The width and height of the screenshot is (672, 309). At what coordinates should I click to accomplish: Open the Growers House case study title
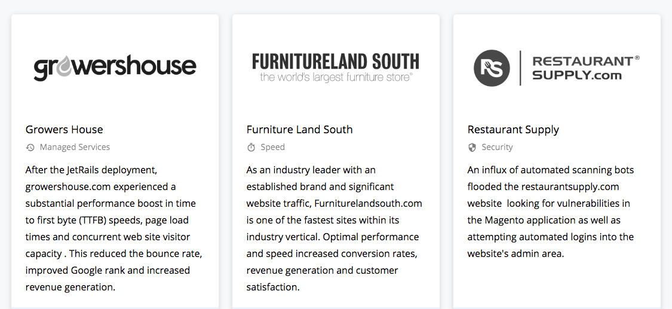(65, 130)
